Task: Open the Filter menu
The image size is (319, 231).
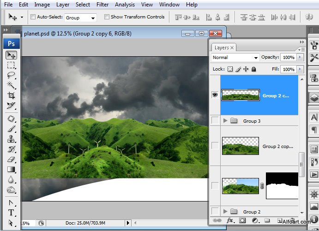Action: (x=103, y=5)
